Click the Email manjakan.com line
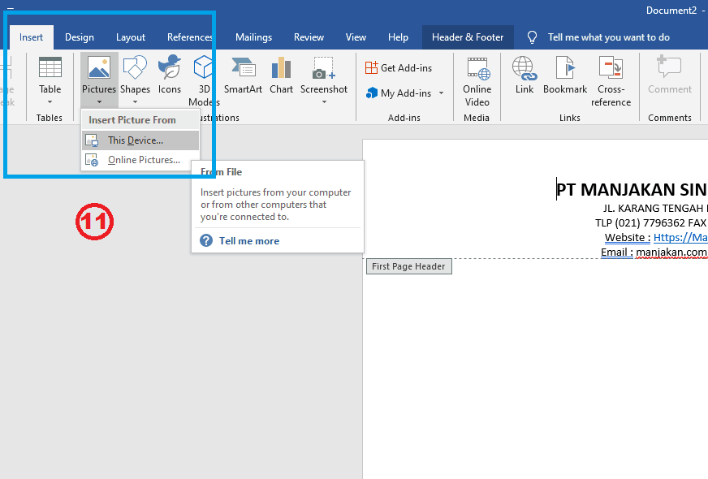 click(x=654, y=252)
